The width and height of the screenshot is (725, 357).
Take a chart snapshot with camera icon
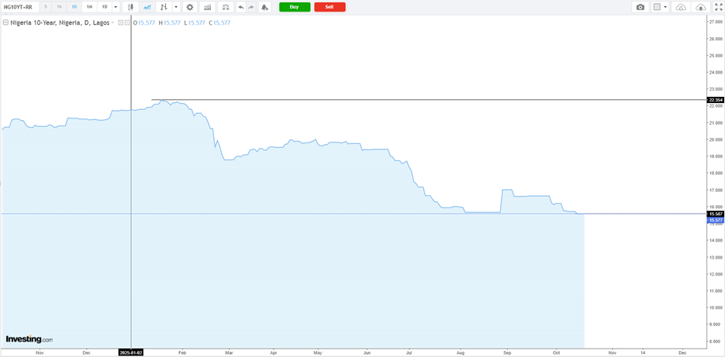click(x=640, y=7)
